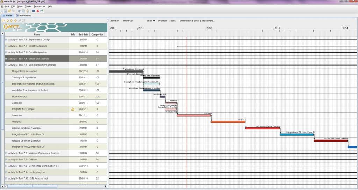Expand Tool 7.2 - Quality Assurance task
Viewport: 358px width, 190px height.
click(x=6, y=46)
